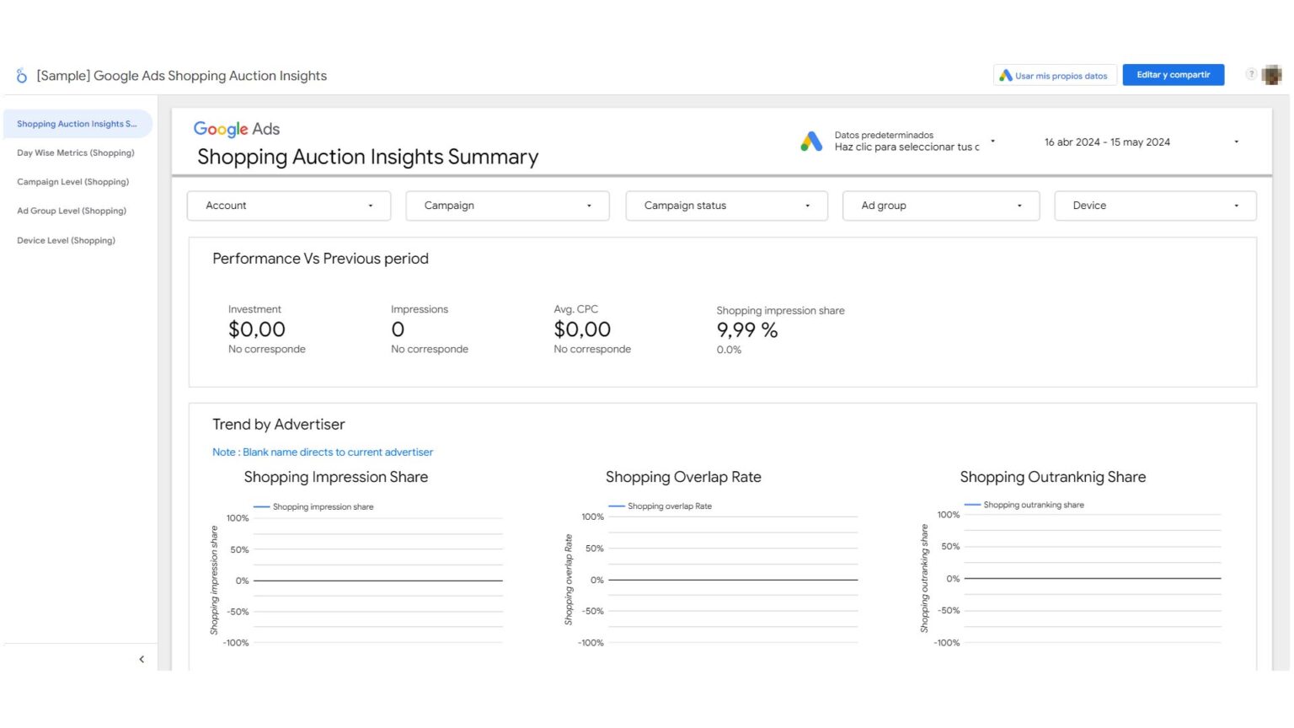Expand the Campaign filter dropdown
This screenshot has height=728, width=1294.
pos(507,206)
